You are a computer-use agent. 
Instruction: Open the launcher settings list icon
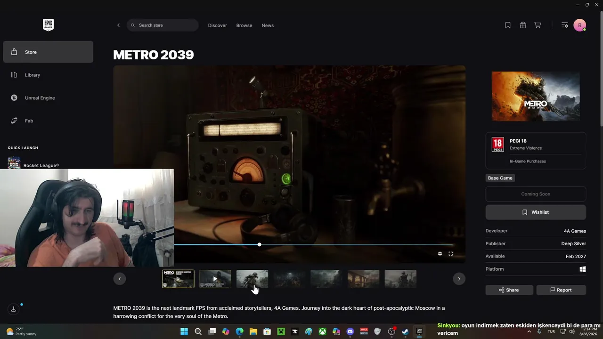[x=565, y=25]
